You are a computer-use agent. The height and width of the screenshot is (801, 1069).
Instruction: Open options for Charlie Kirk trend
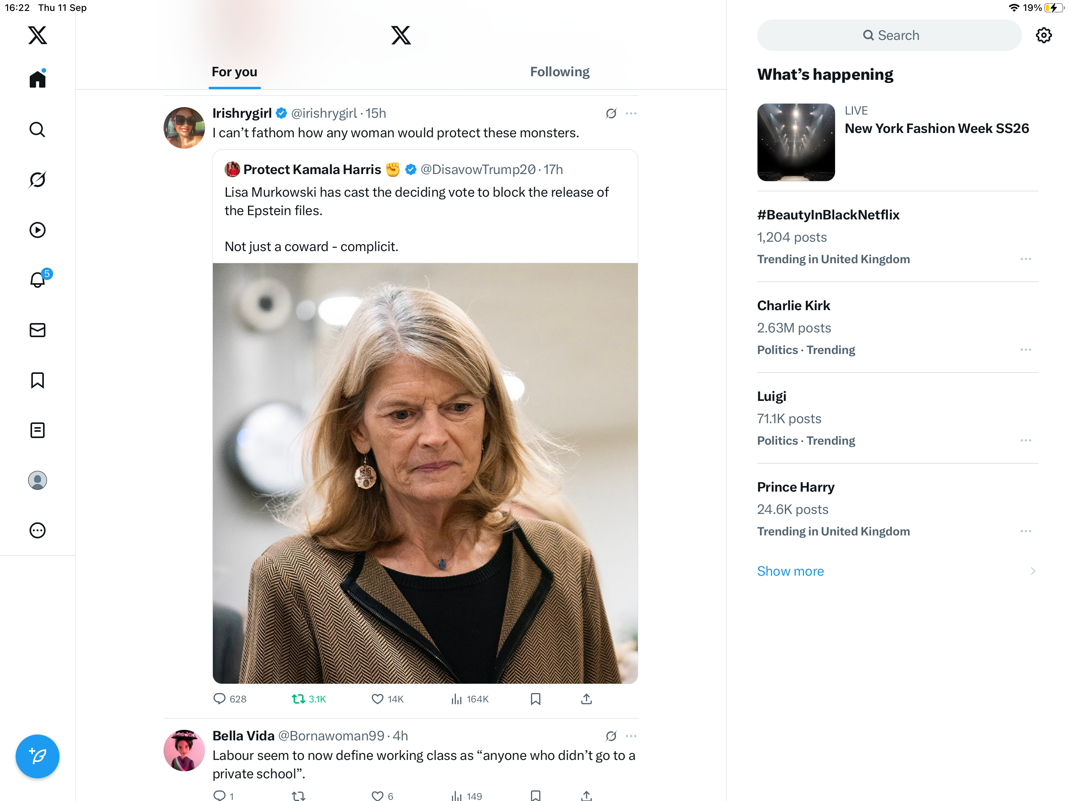pyautogui.click(x=1026, y=350)
